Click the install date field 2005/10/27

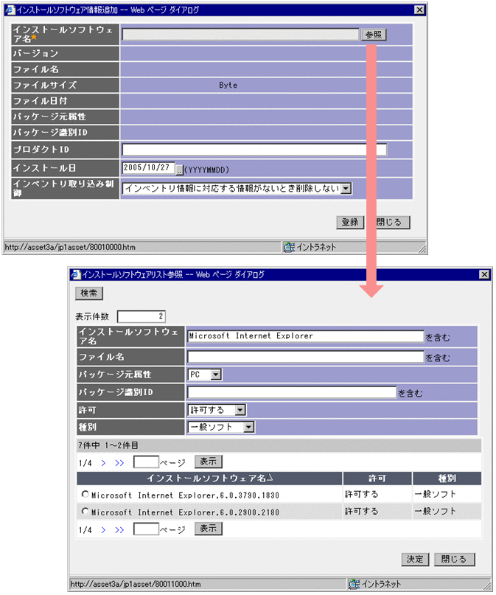click(x=148, y=167)
